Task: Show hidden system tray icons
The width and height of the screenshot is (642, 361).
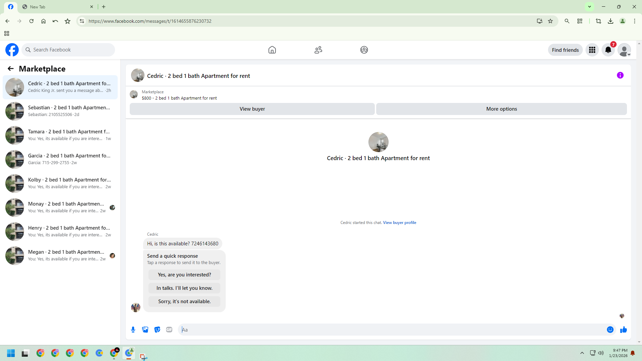Action: pyautogui.click(x=582, y=353)
